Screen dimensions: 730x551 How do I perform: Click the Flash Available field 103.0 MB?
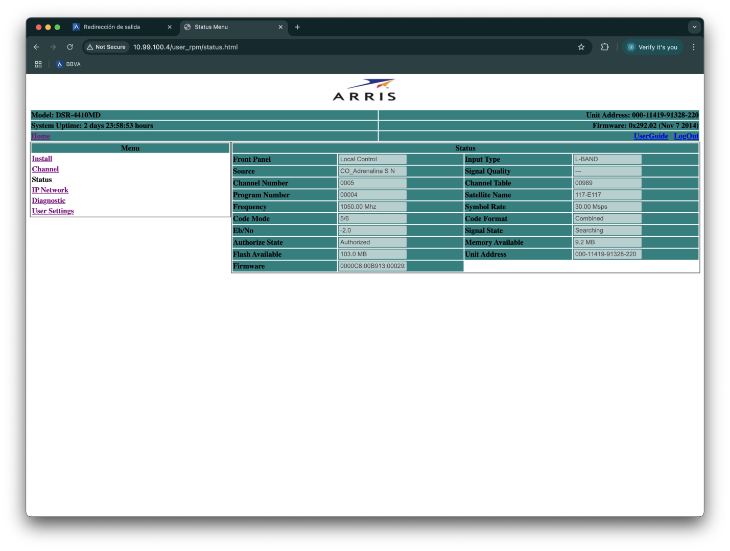372,254
